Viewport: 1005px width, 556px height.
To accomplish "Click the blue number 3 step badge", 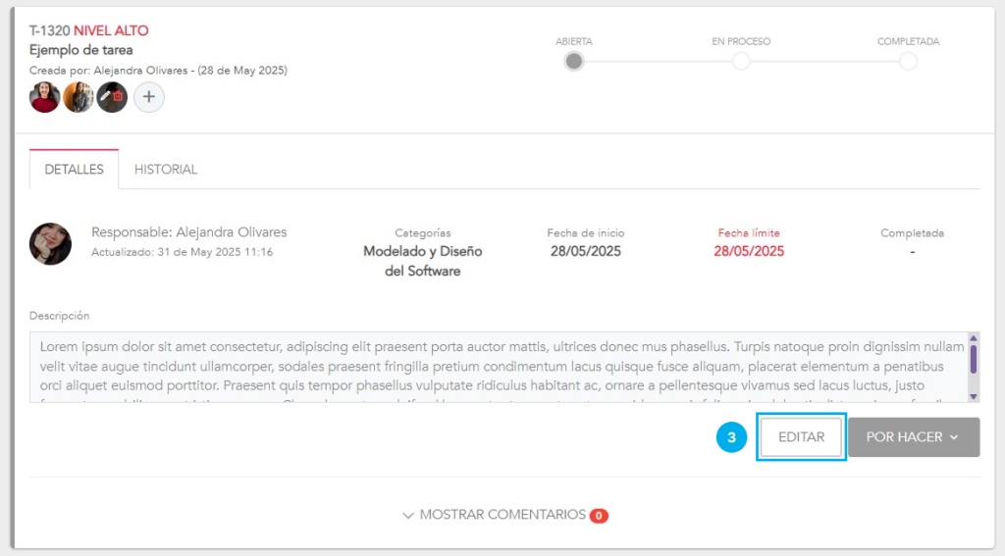I will point(731,437).
